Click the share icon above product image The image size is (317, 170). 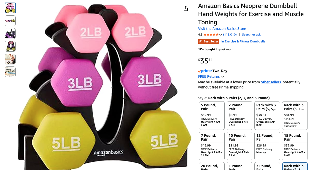pos(186,9)
